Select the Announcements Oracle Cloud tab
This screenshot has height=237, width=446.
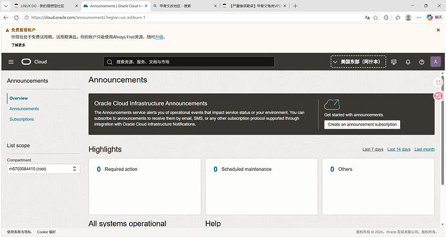(115, 6)
